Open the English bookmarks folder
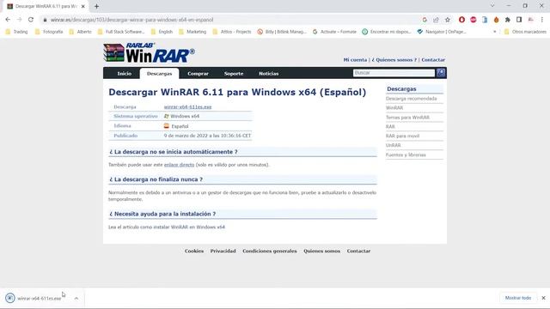Screen dimensions: 550x309 pos(162,32)
